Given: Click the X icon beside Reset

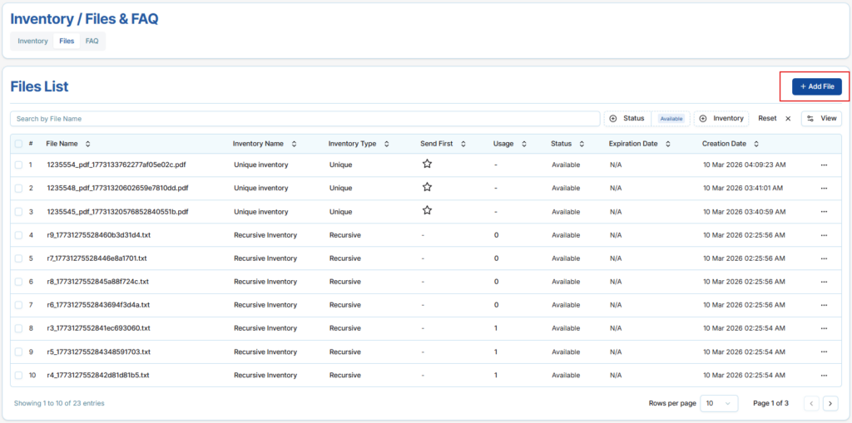Looking at the screenshot, I should [x=788, y=119].
